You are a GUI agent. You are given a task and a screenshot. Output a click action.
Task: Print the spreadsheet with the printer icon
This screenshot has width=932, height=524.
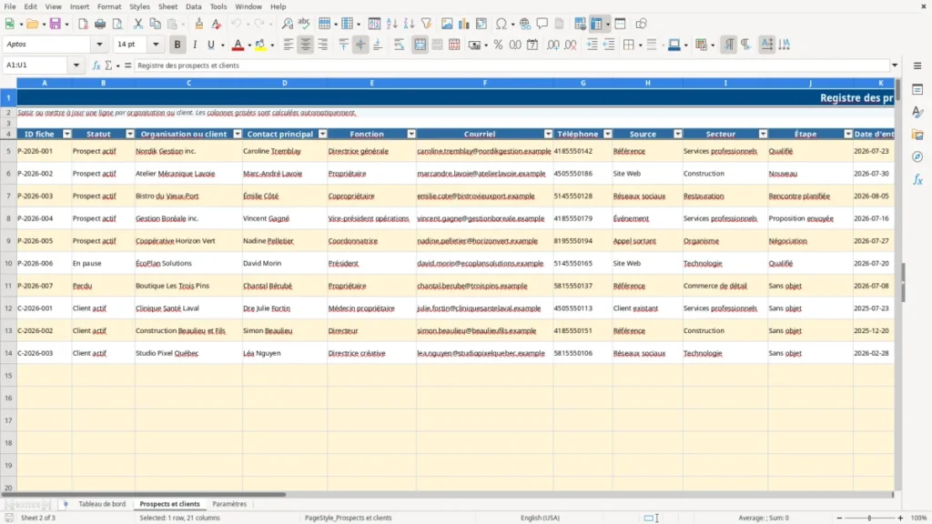(100, 24)
